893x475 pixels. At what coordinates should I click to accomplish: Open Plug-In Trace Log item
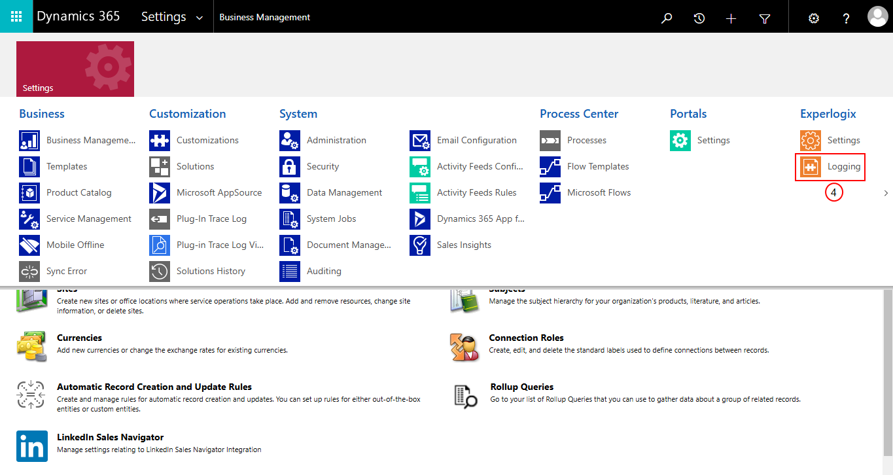(211, 219)
